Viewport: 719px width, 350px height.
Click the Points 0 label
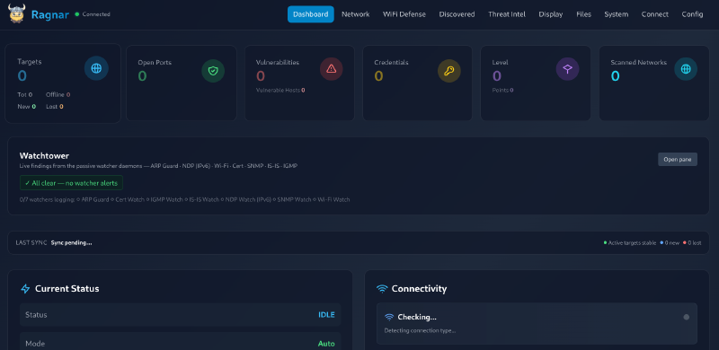coord(502,91)
